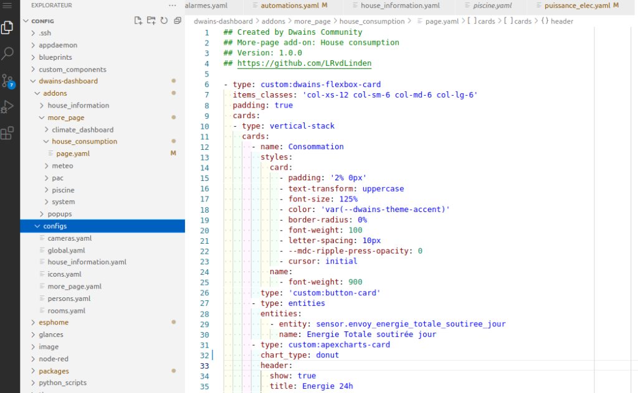
Task: Click the more_page breadcrumb segment
Action: pyautogui.click(x=312, y=21)
